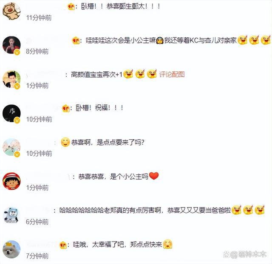272x264 pixels.
Task: Click the verified V badge on the pastel avatar
Action: pos(17,154)
